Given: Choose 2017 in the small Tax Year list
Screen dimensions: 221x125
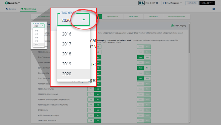Looking at the screenshot, I should pyautogui.click(x=39, y=34).
